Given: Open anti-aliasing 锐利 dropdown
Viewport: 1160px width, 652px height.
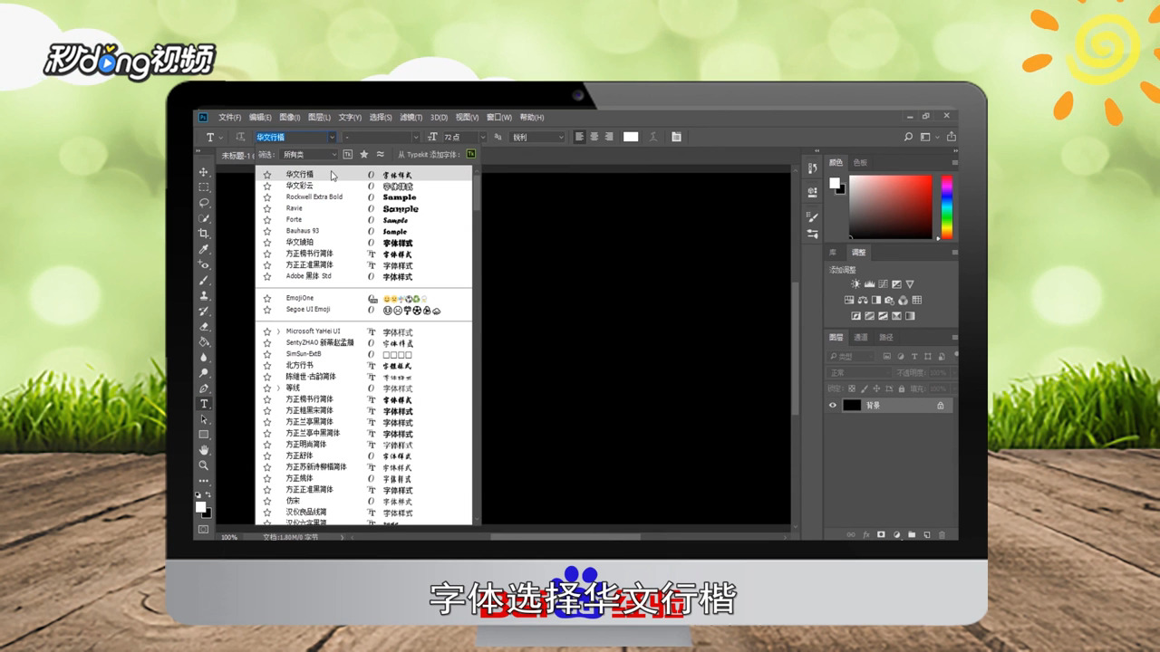Looking at the screenshot, I should click(x=538, y=137).
